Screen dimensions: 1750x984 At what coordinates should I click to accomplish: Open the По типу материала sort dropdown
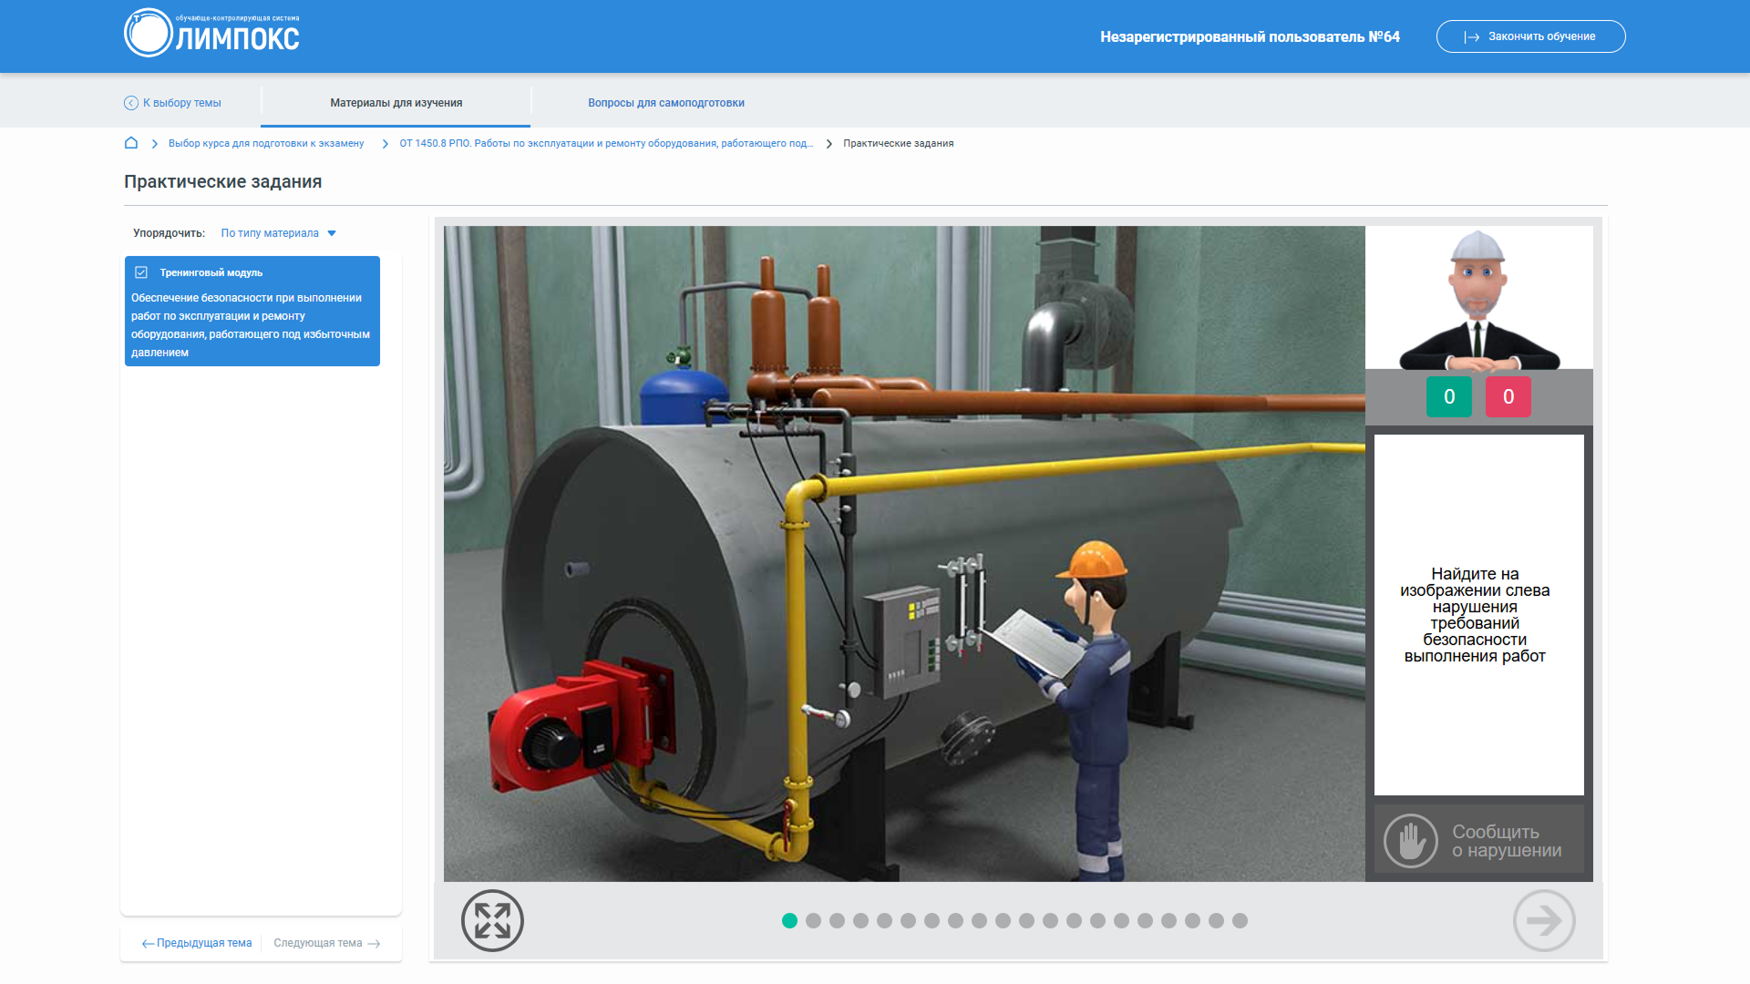[270, 233]
